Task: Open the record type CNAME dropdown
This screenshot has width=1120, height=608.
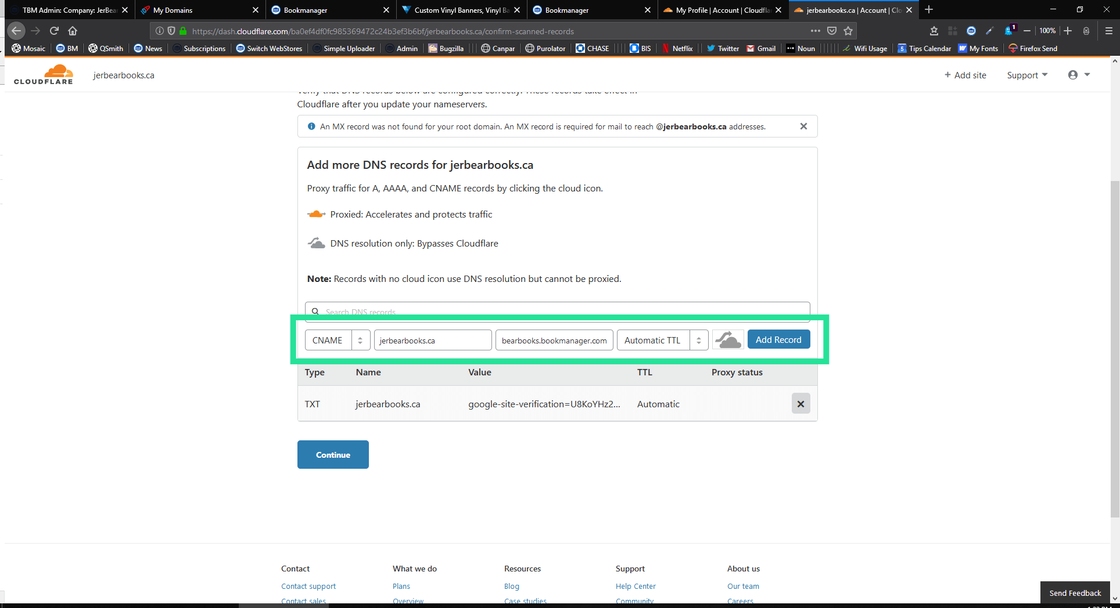Action: point(337,340)
